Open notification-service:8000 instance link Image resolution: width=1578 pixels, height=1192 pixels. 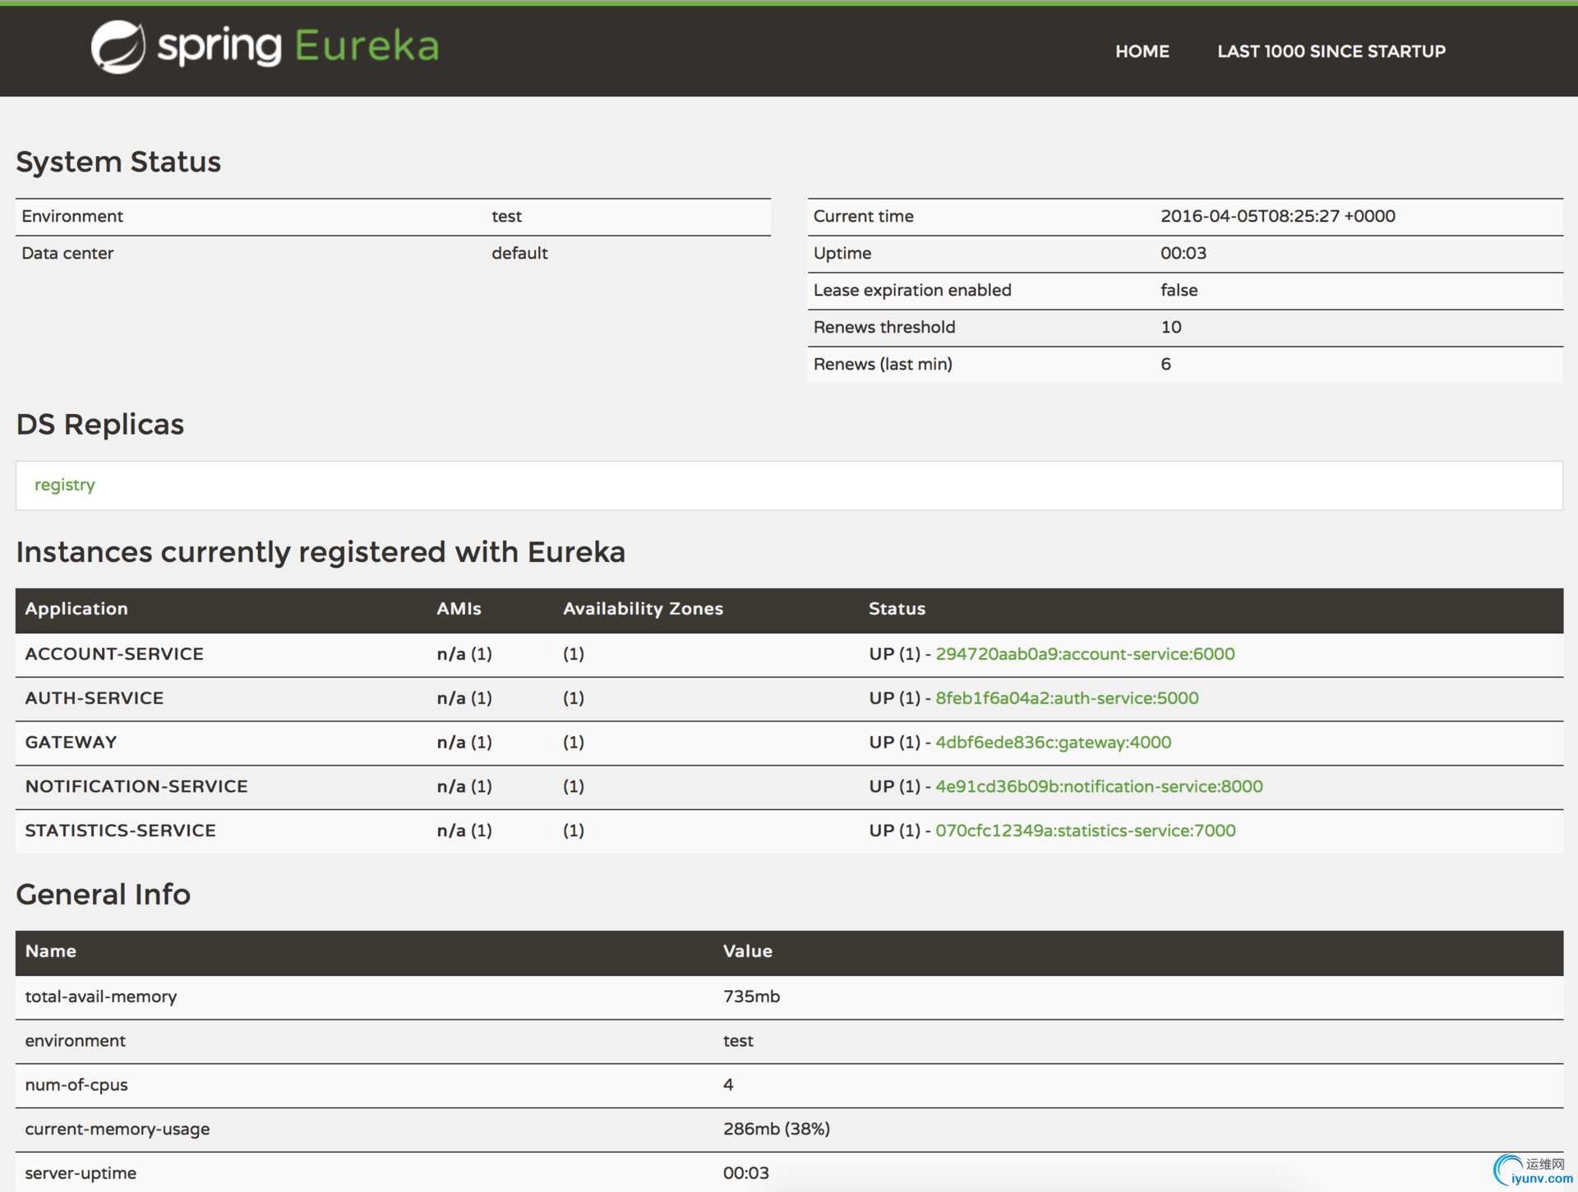click(1099, 786)
